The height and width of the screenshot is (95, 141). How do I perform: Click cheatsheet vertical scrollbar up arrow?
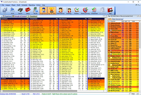[106, 19]
